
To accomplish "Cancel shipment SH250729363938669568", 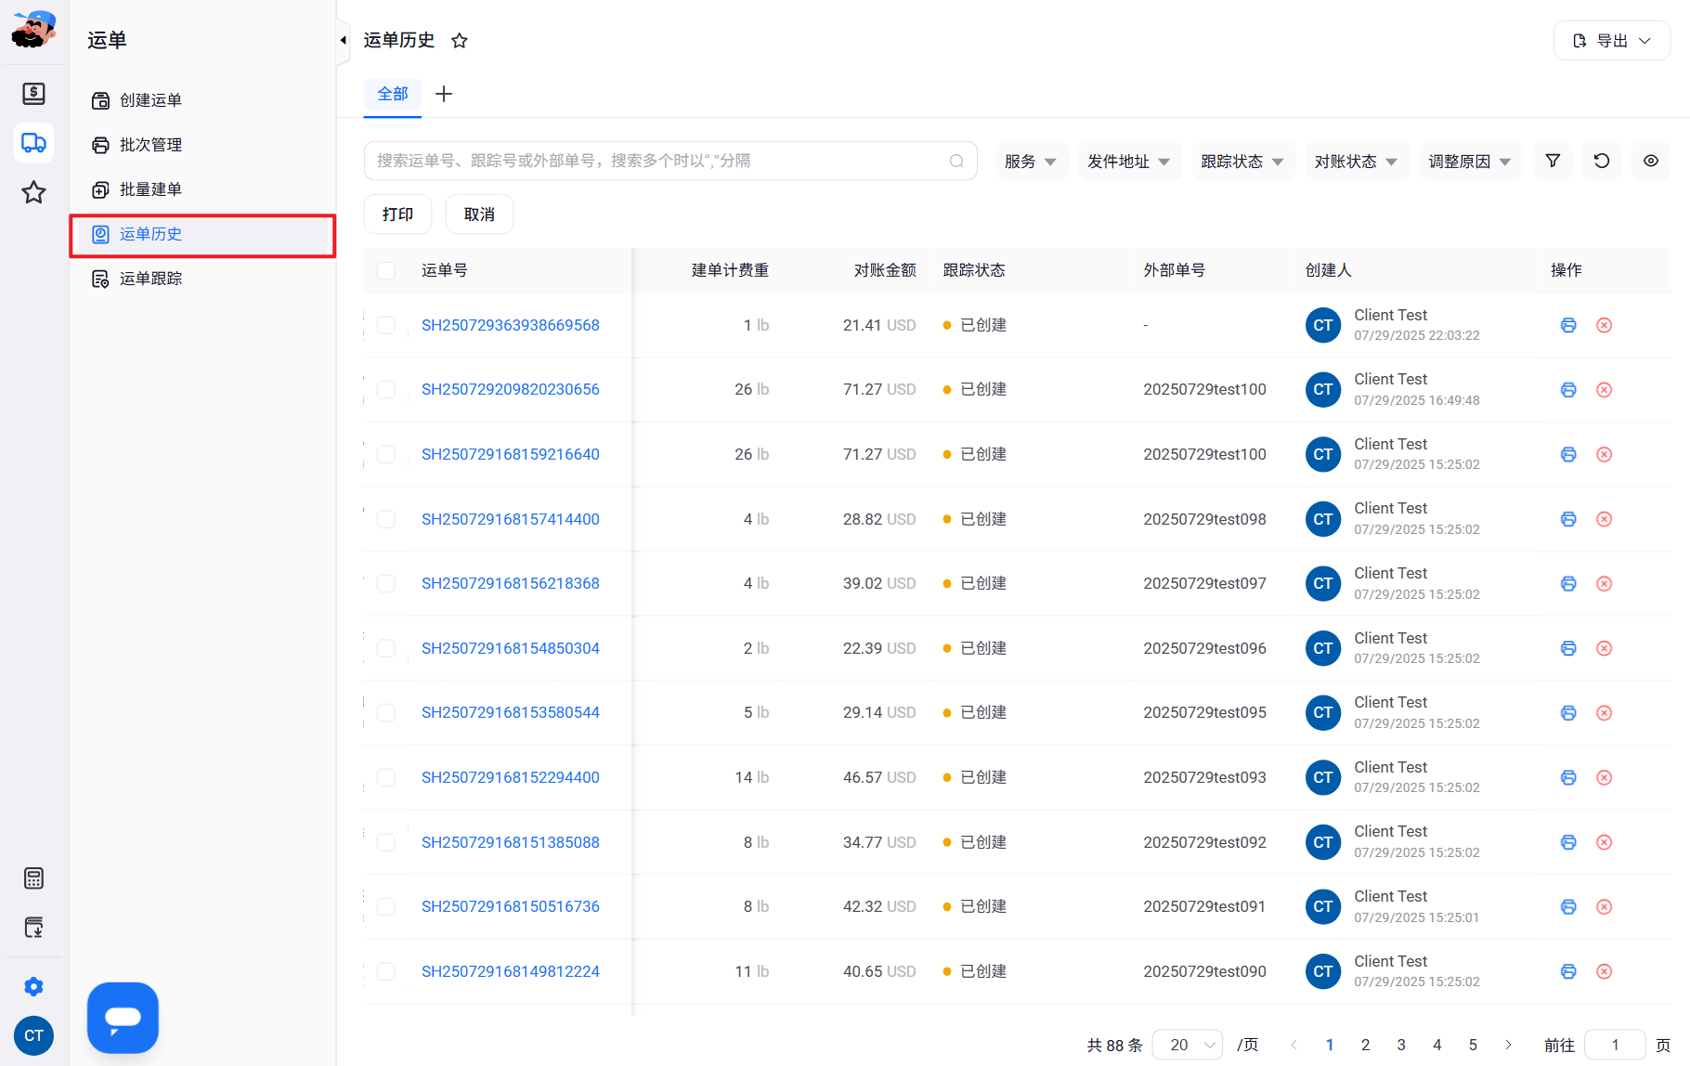I will (x=1604, y=325).
